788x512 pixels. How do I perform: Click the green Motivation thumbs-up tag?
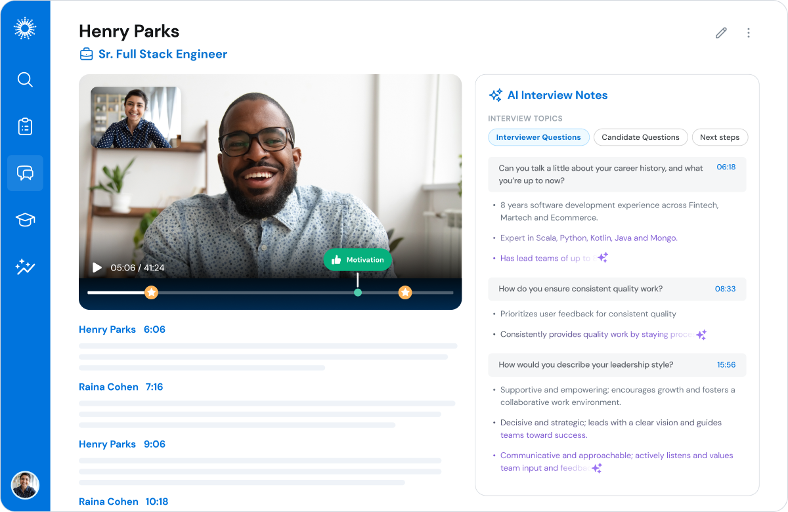tap(357, 260)
